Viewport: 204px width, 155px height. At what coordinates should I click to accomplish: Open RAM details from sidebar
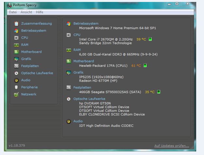(25, 45)
